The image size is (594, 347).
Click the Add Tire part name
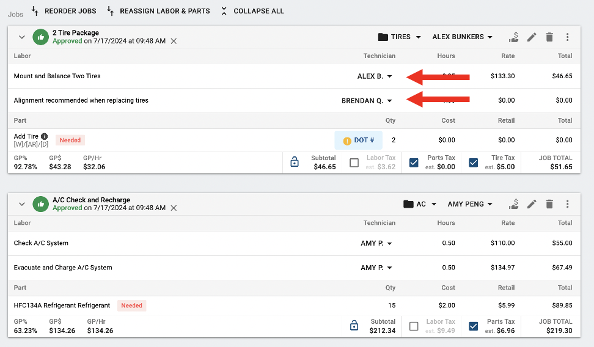tap(26, 136)
